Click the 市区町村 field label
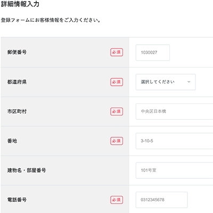This screenshot has height=213, width=213. pyautogui.click(x=17, y=111)
